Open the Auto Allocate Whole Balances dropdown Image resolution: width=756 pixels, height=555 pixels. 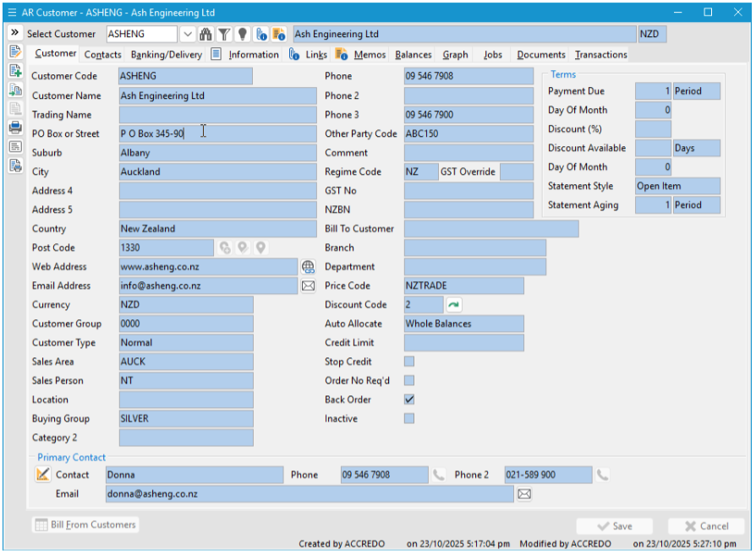(463, 324)
